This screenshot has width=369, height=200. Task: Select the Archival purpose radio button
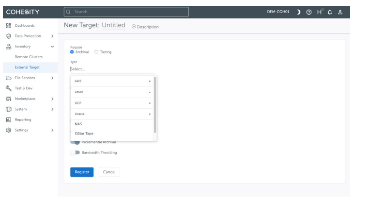[x=72, y=52]
